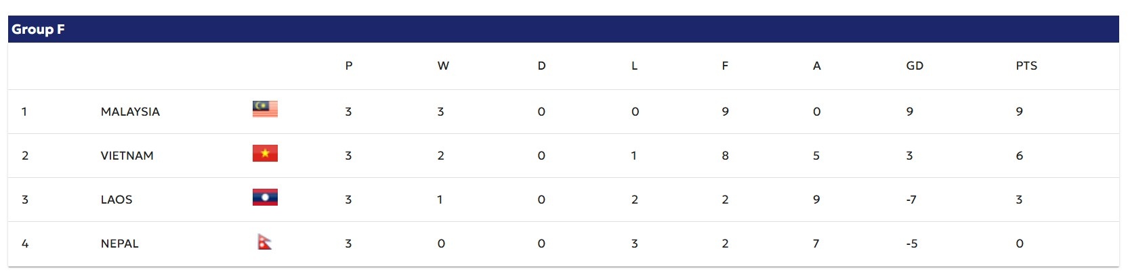This screenshot has height=276, width=1128.
Task: Click the L column header
Action: 634,66
